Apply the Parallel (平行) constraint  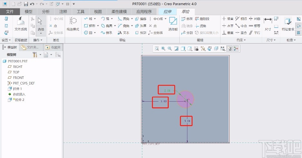click(254, 33)
